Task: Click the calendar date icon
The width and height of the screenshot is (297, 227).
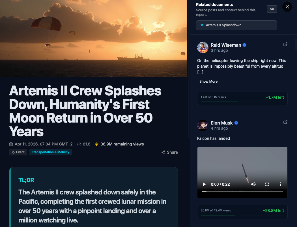Action: tap(11, 144)
